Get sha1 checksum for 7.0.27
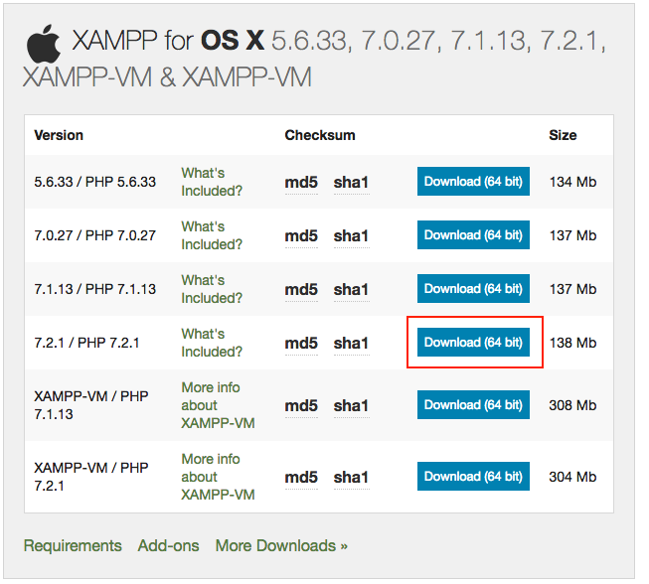 point(351,236)
